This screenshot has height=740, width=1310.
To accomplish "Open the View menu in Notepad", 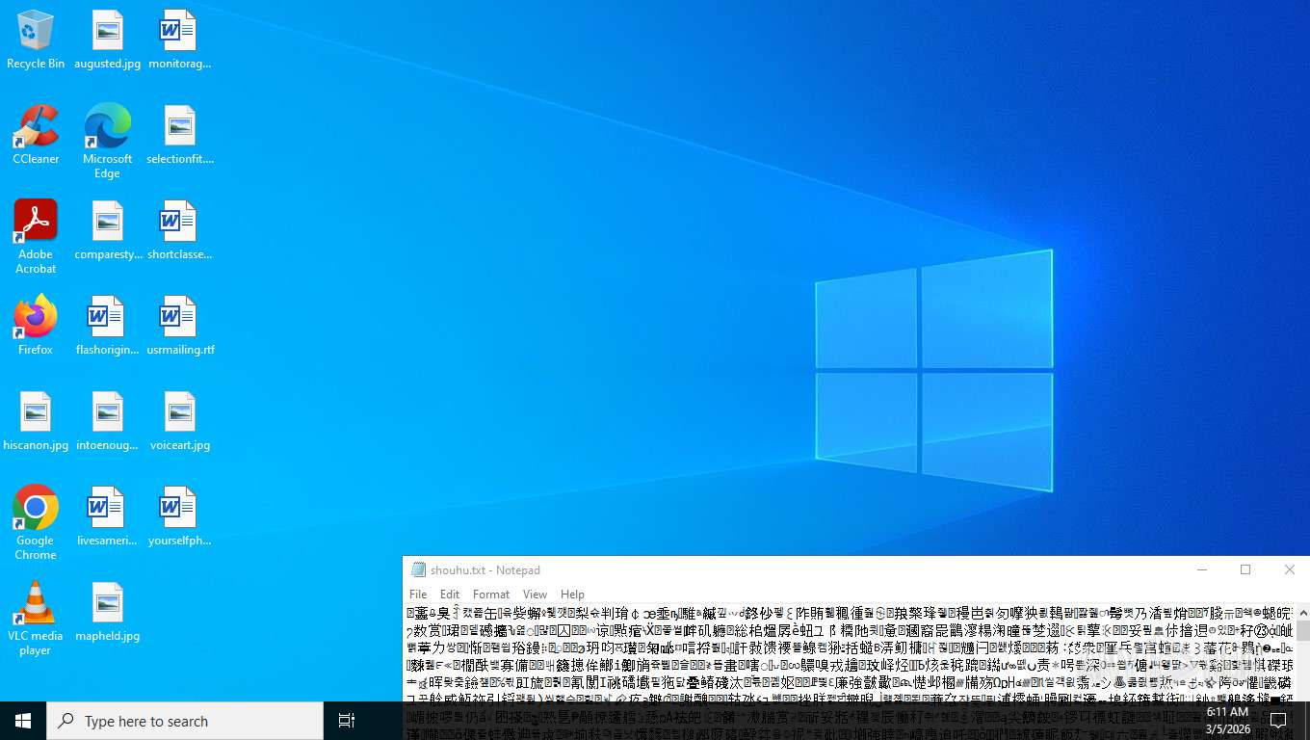I will [535, 595].
